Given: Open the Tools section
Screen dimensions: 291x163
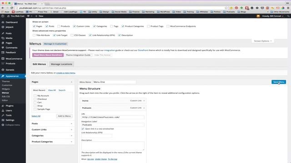Looking at the screenshot, I should click(x=9, y=115).
